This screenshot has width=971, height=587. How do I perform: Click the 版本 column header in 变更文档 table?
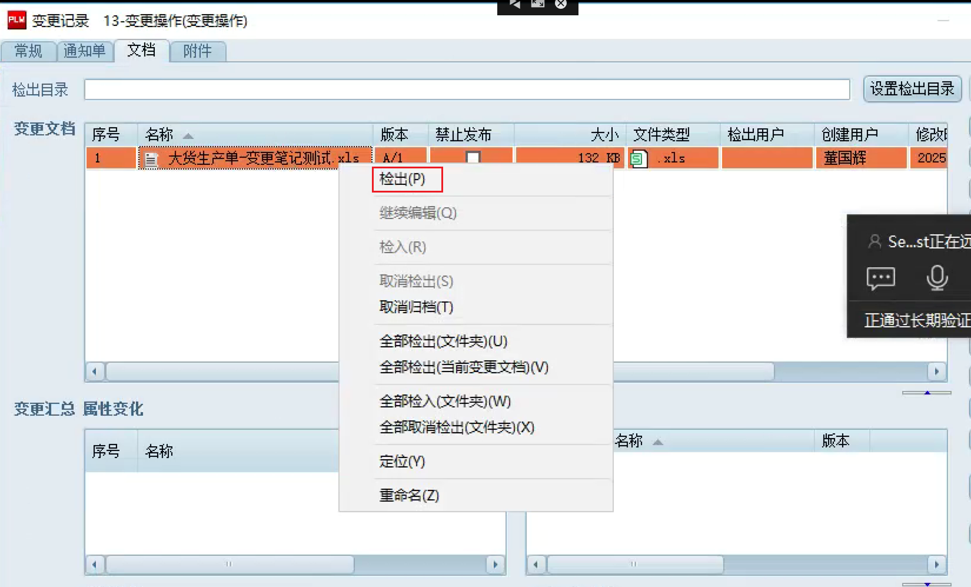tap(401, 134)
